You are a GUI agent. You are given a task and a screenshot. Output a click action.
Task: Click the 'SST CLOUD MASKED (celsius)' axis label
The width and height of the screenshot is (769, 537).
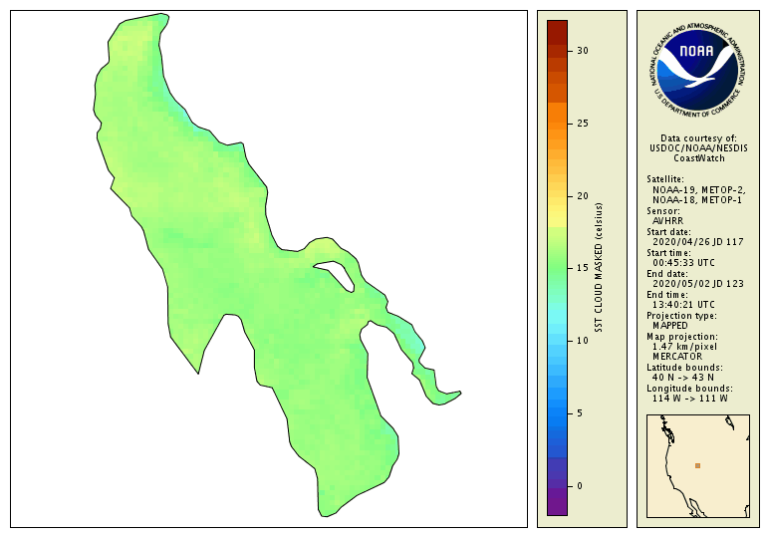(x=599, y=268)
